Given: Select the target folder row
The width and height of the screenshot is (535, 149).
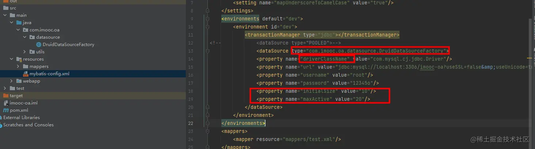Looking at the screenshot, I should 93,96.
